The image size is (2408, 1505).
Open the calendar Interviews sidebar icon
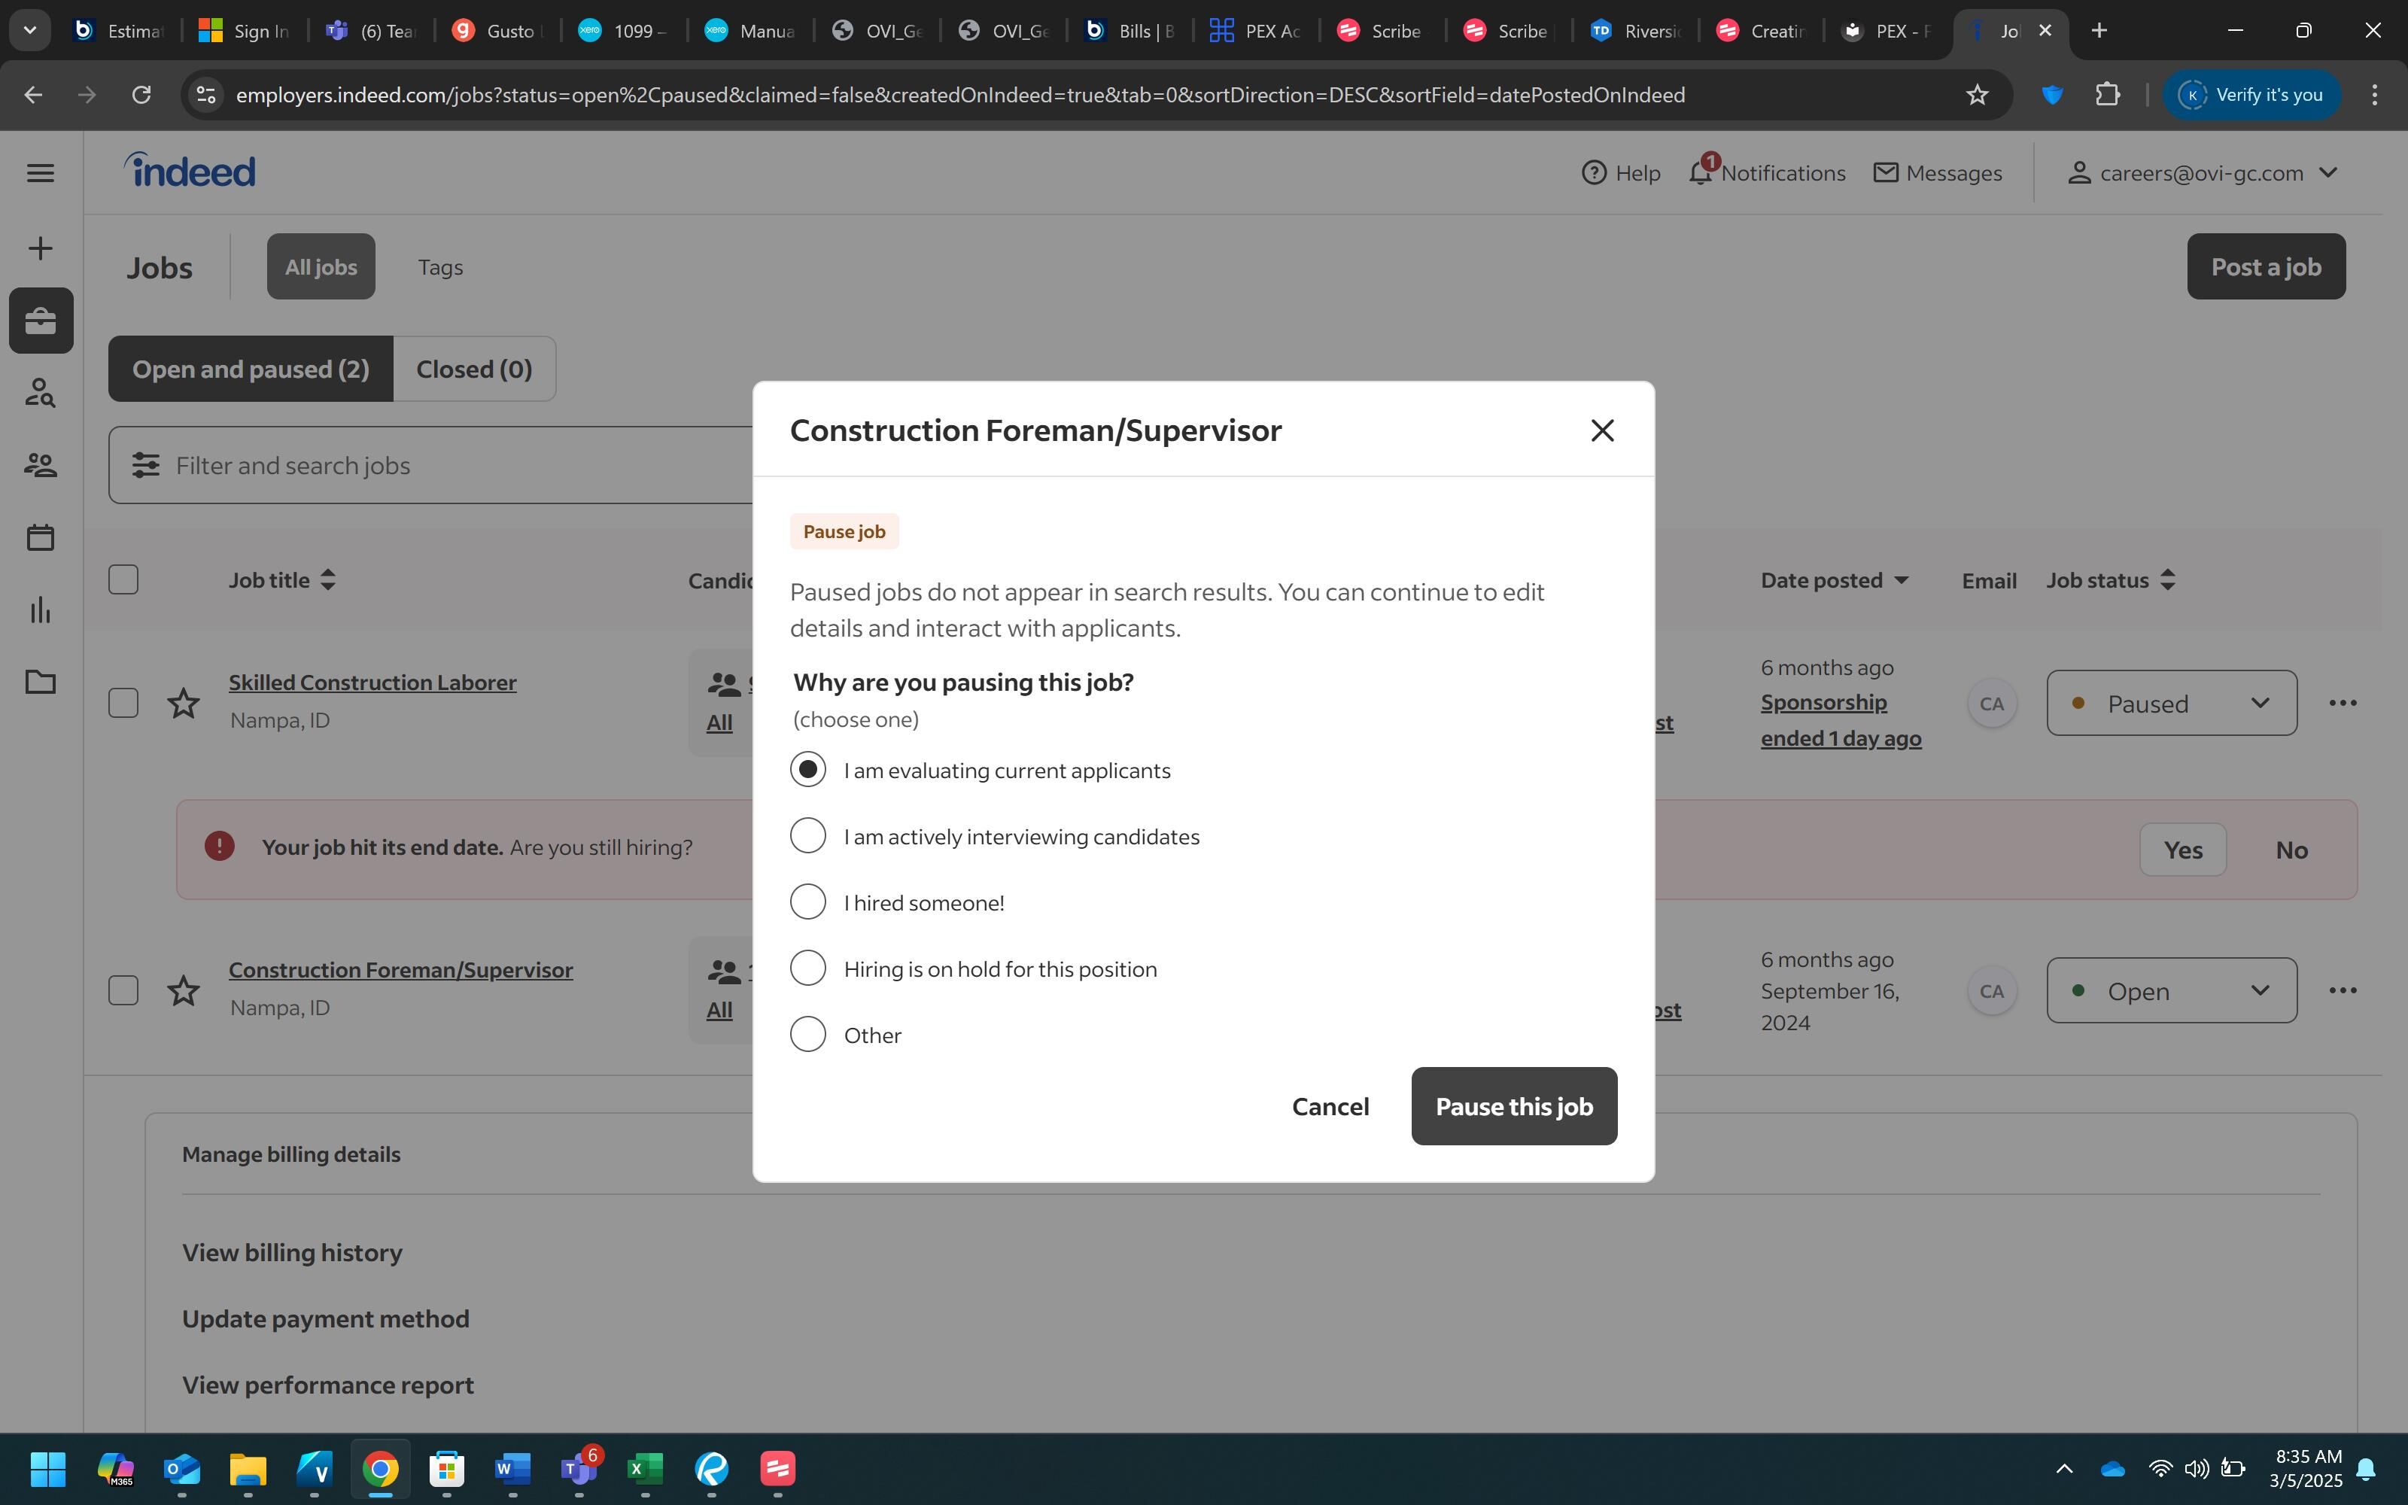41,537
